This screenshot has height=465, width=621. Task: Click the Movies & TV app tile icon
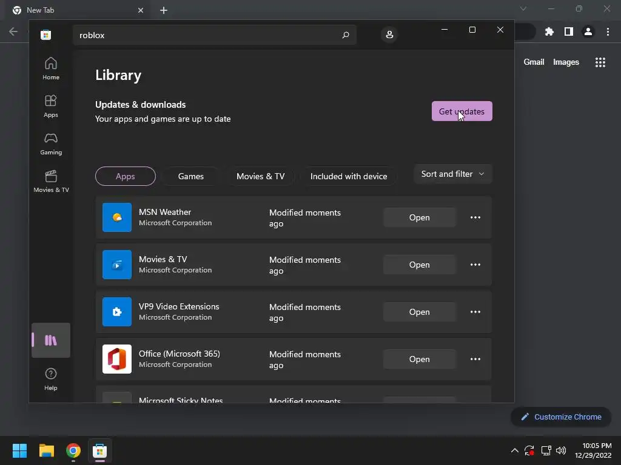(117, 265)
